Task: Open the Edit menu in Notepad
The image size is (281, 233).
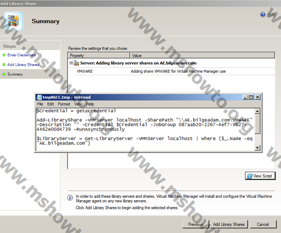Action: [51, 104]
